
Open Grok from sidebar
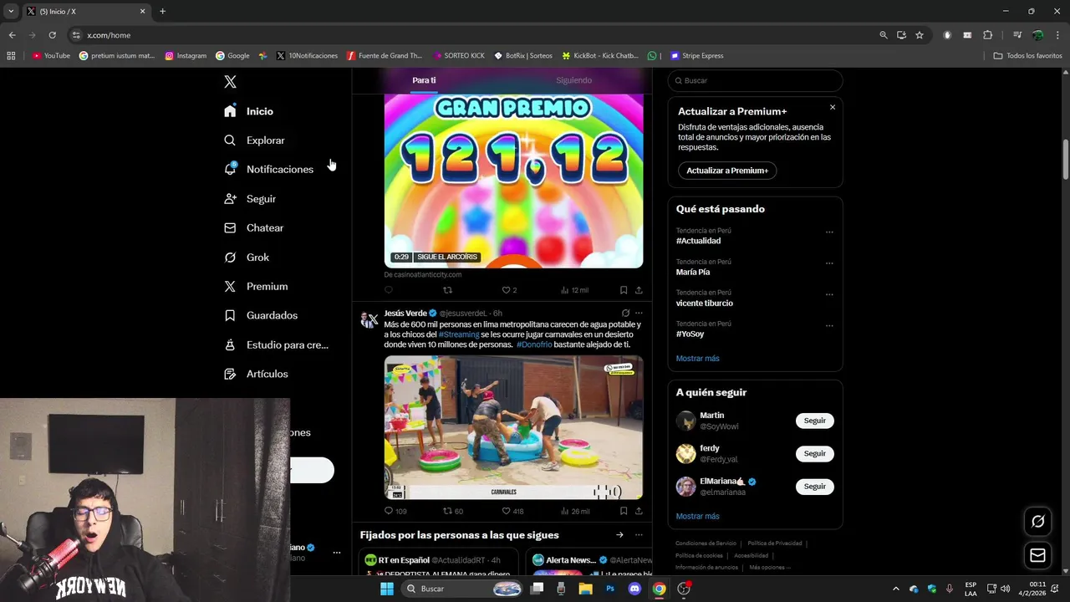[247, 258]
